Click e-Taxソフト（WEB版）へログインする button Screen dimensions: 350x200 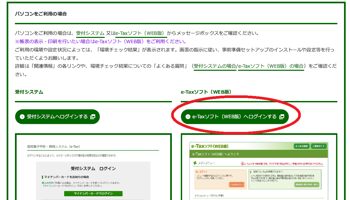pos(235,117)
